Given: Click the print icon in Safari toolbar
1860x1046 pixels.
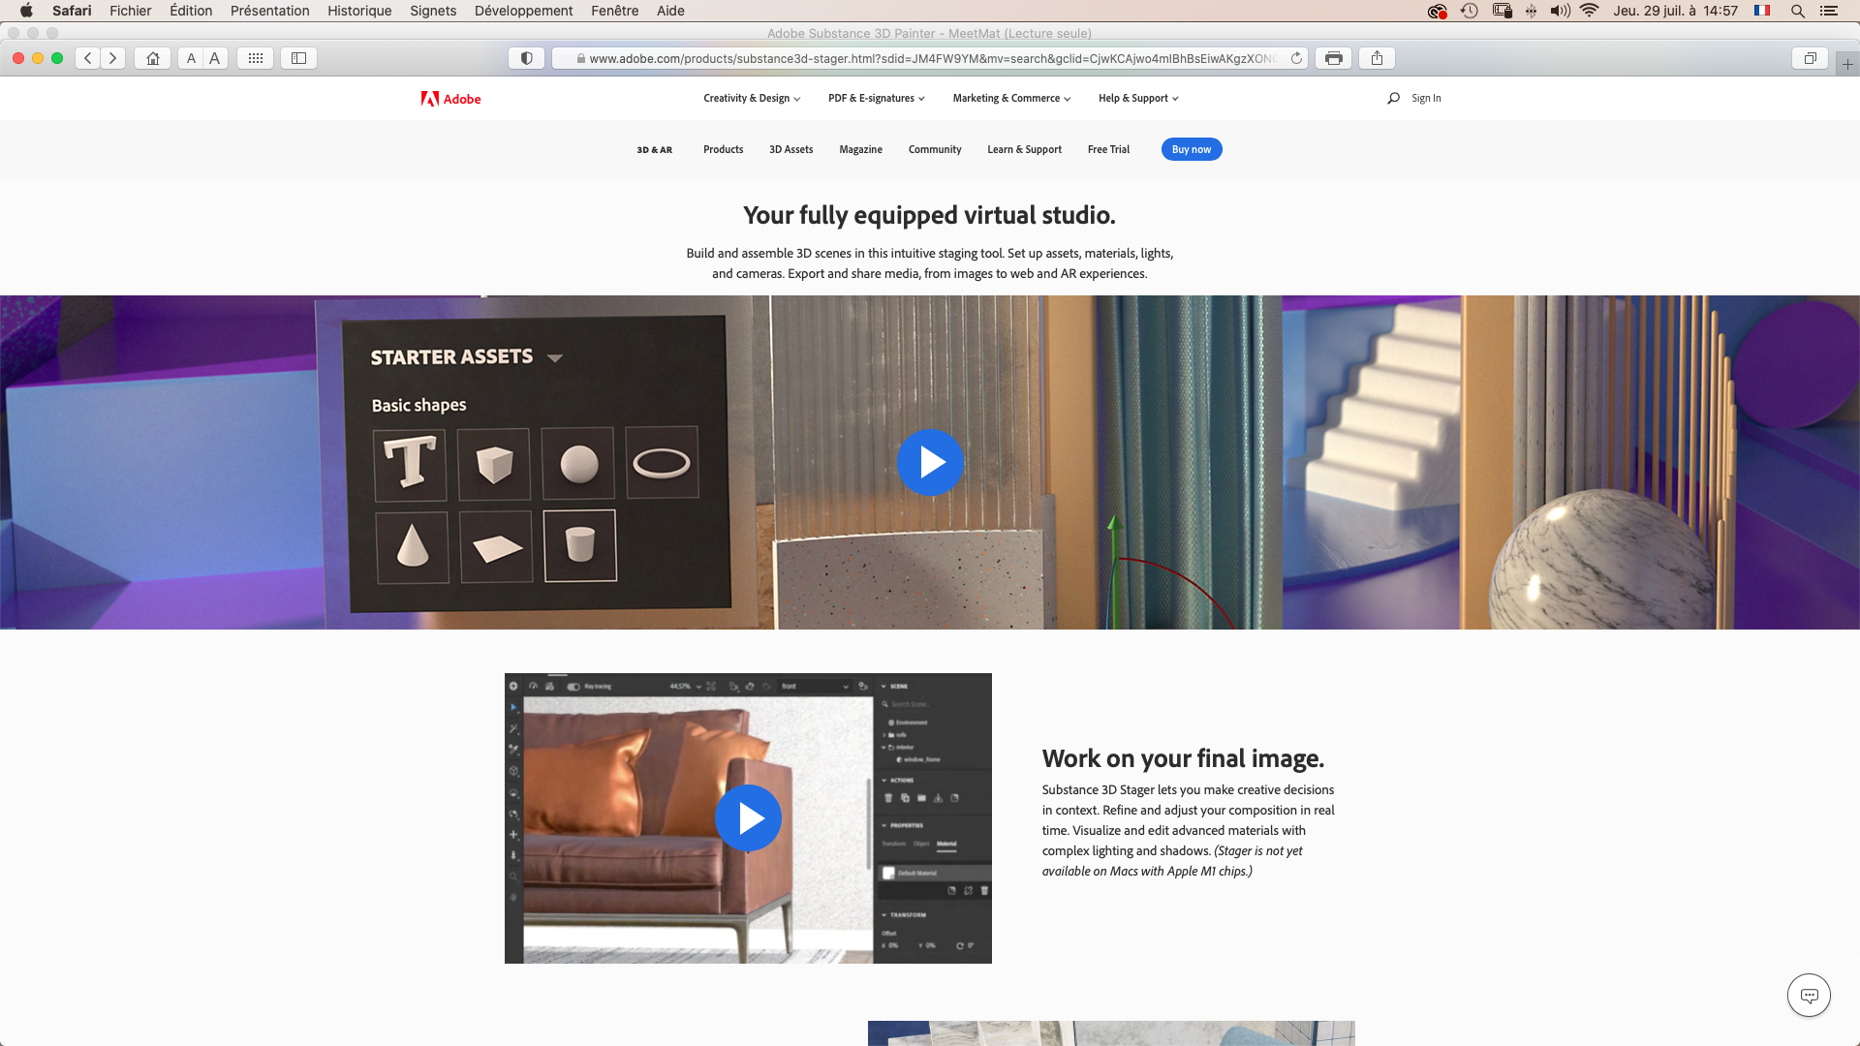Looking at the screenshot, I should (x=1334, y=58).
